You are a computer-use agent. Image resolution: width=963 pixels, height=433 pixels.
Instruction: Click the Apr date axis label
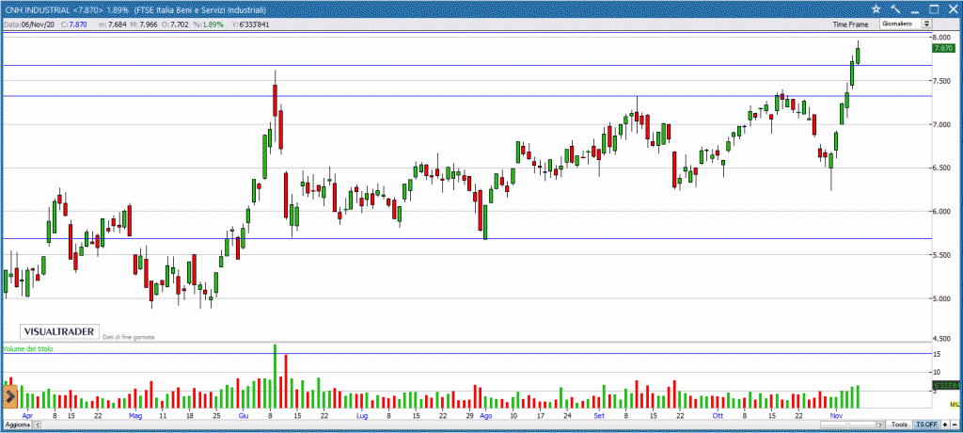click(x=26, y=416)
